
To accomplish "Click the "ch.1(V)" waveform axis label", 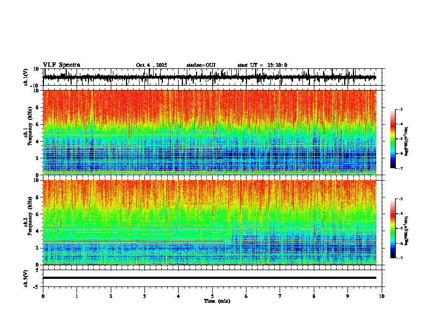I will pos(26,77).
